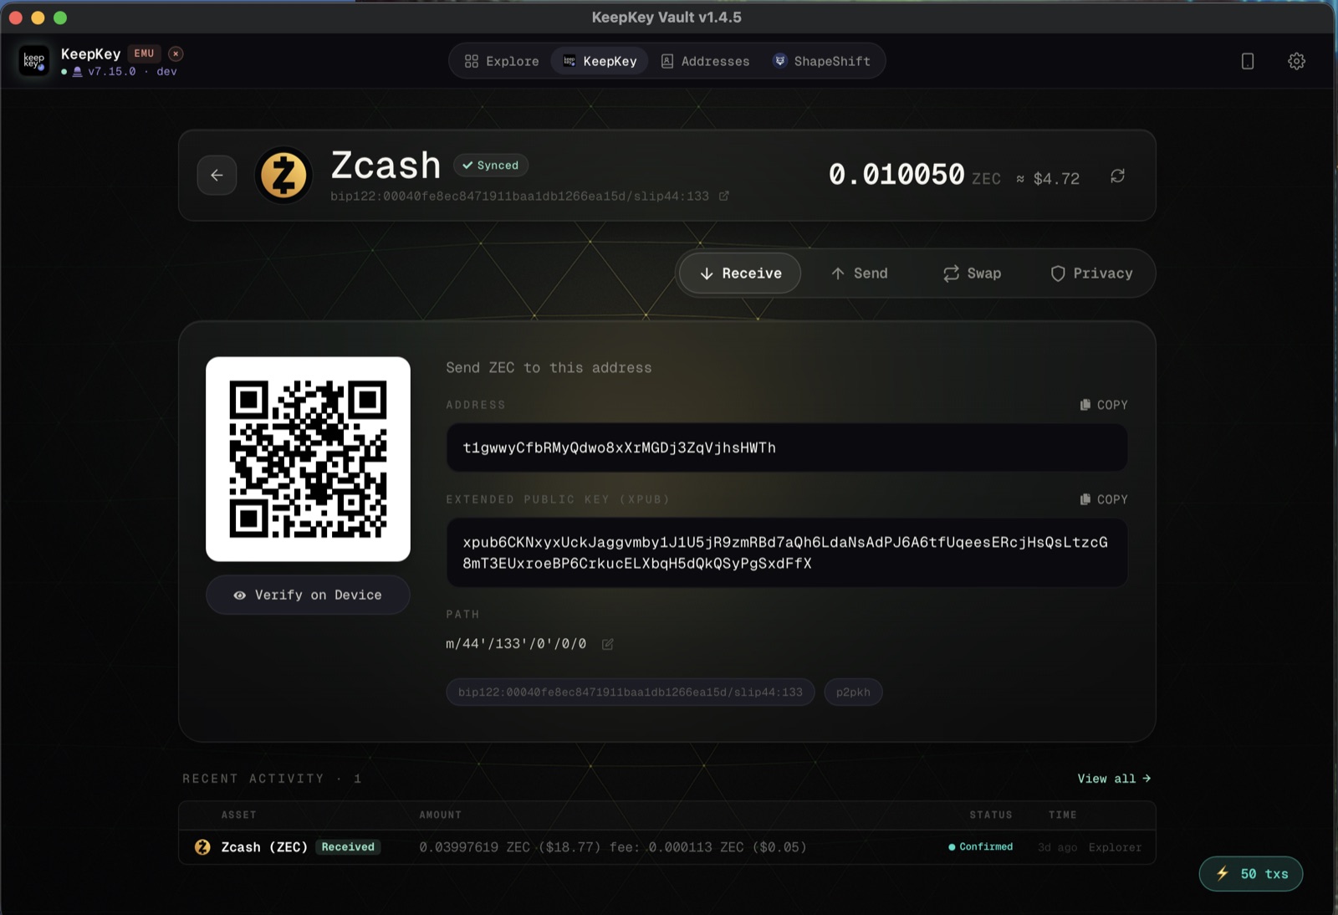Click the Zcash coin logo

(283, 176)
